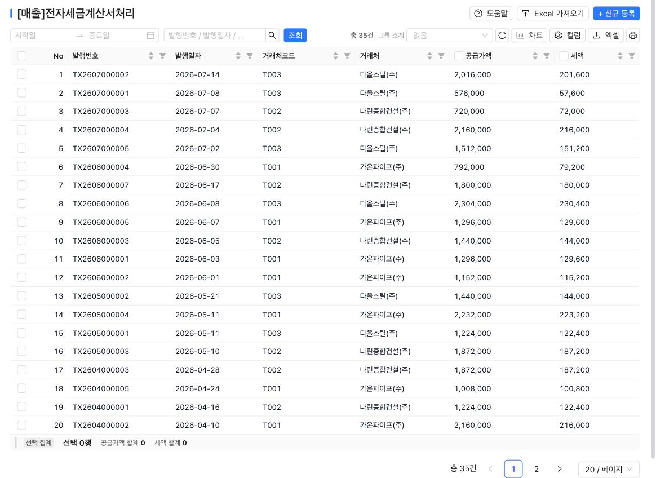The height and width of the screenshot is (478, 656).
Task: Open filter for 공급가액 column
Action: pos(547,56)
